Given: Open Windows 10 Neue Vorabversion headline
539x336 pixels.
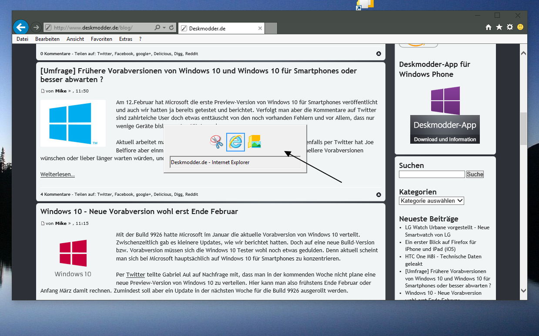Looking at the screenshot, I should [x=139, y=211].
